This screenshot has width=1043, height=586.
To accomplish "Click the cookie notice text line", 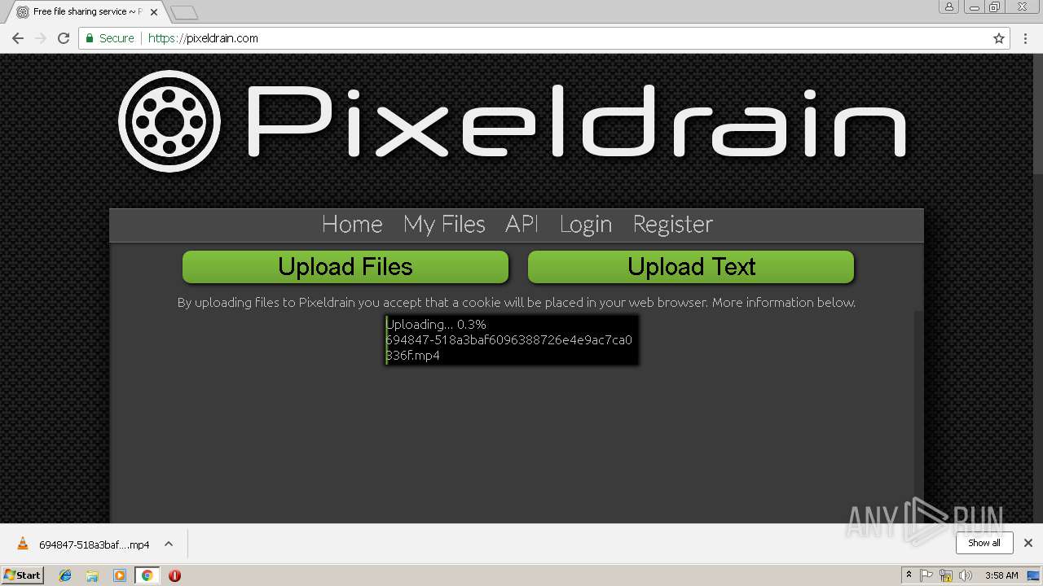I will coord(517,302).
